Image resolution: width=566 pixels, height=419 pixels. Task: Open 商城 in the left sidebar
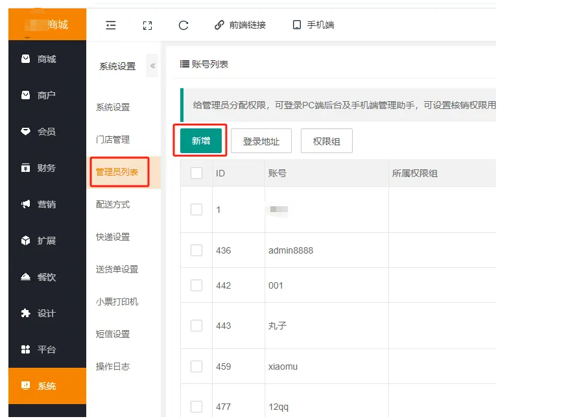(47, 59)
